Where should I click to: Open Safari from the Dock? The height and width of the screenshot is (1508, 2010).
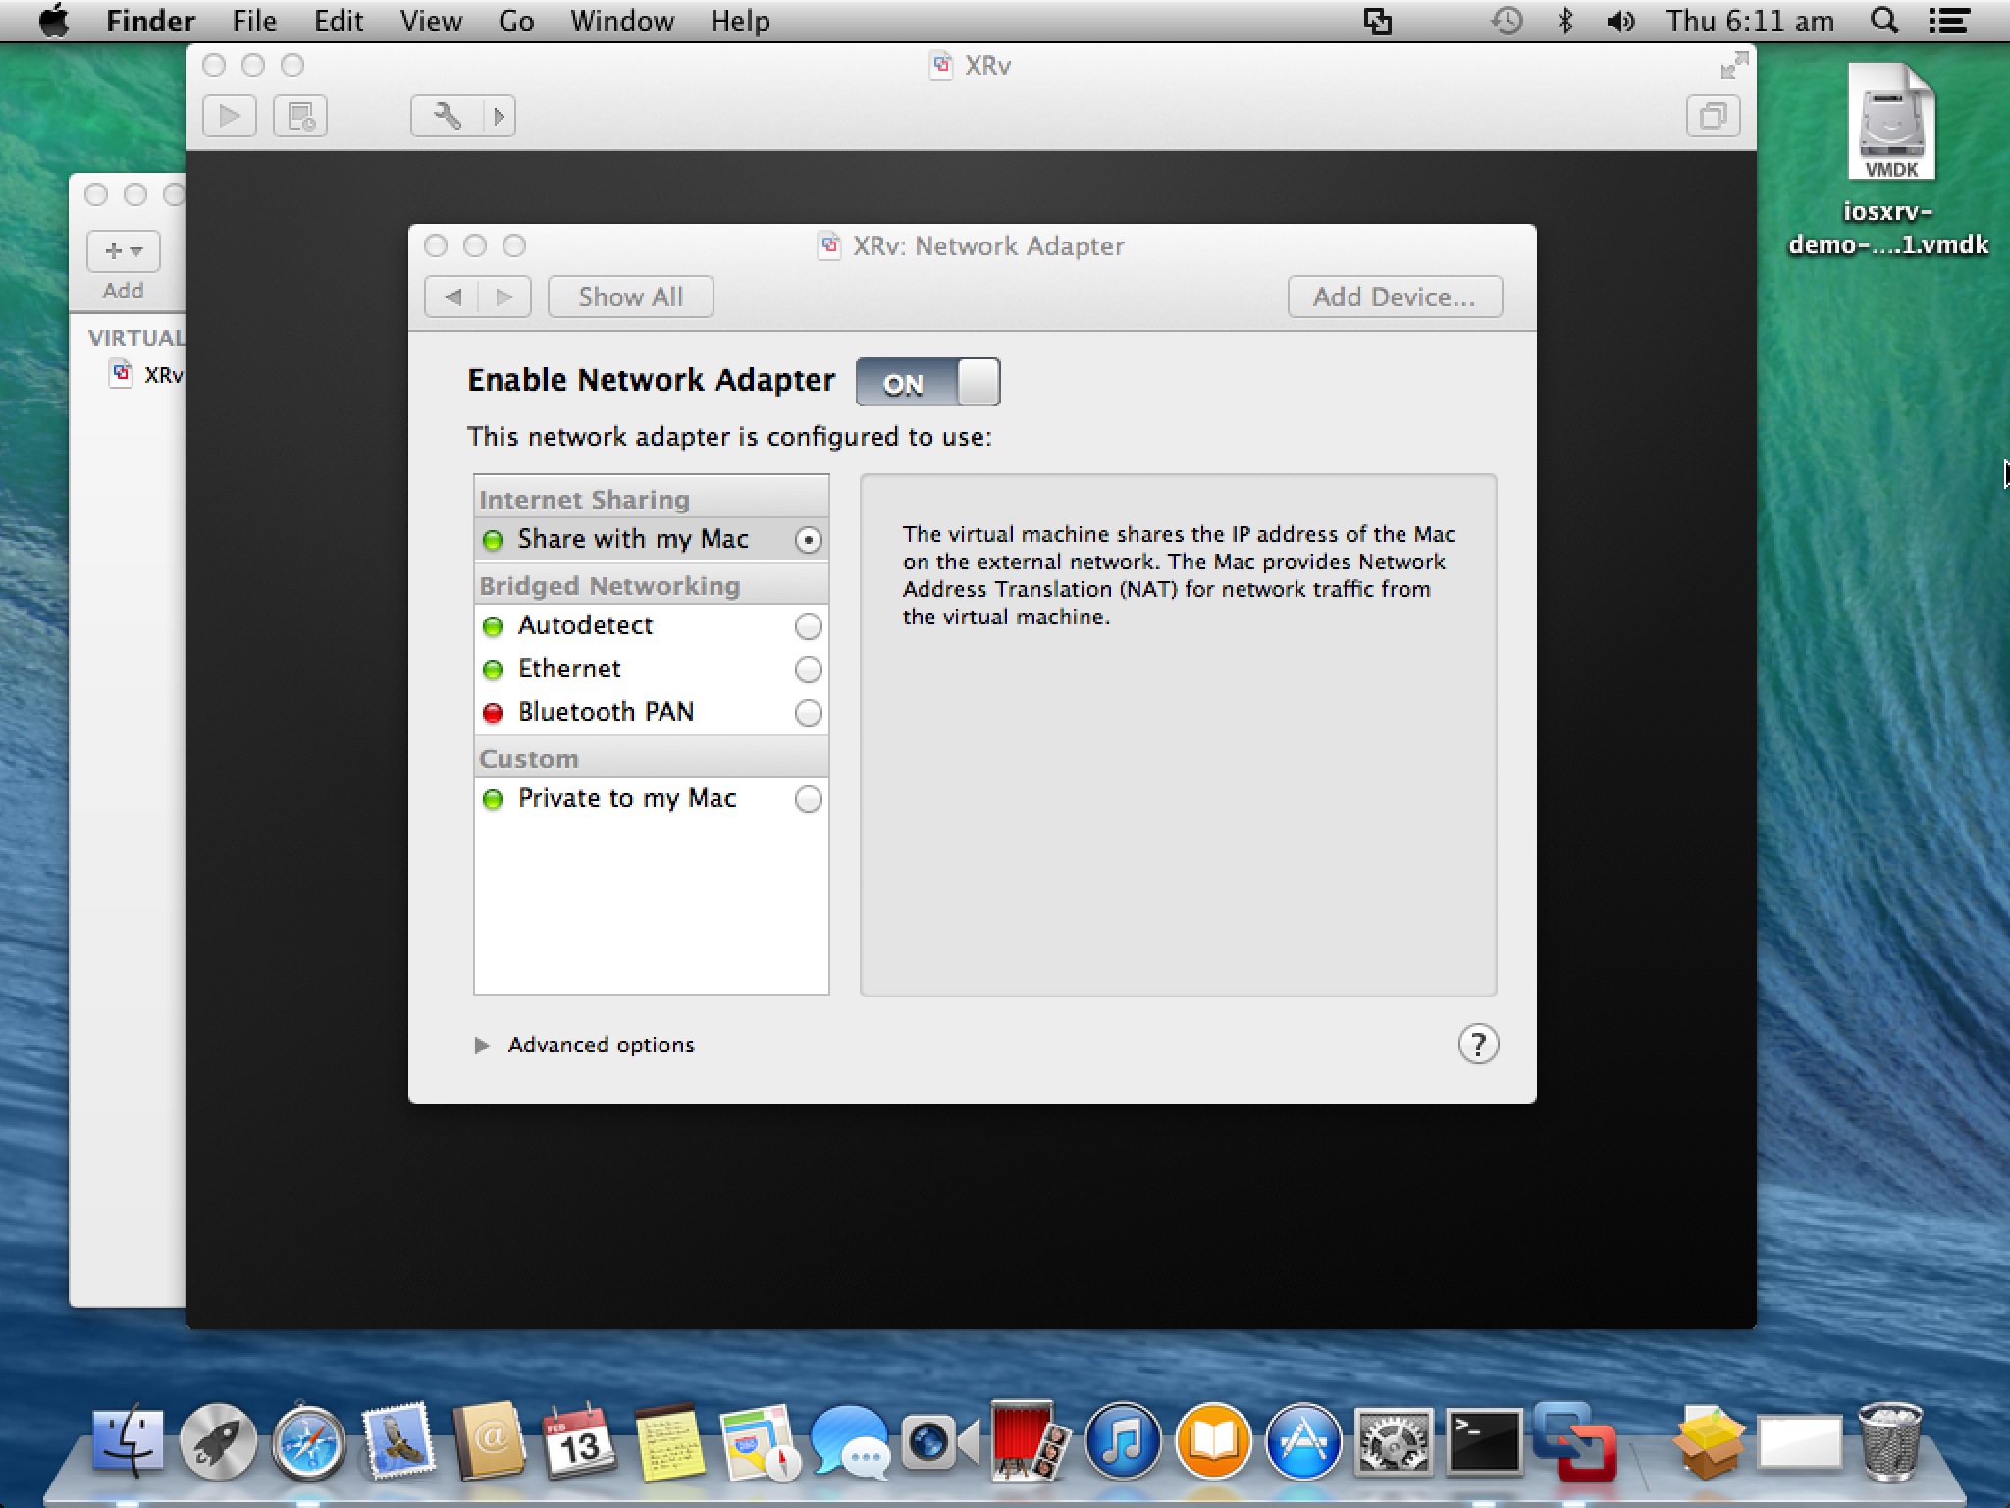coord(308,1442)
